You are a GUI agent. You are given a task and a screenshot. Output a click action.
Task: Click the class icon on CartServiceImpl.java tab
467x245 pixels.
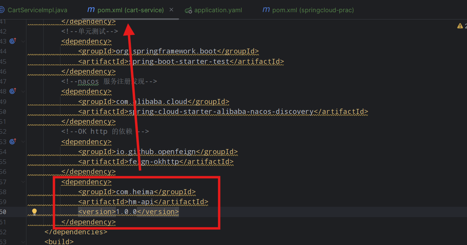coord(2,10)
